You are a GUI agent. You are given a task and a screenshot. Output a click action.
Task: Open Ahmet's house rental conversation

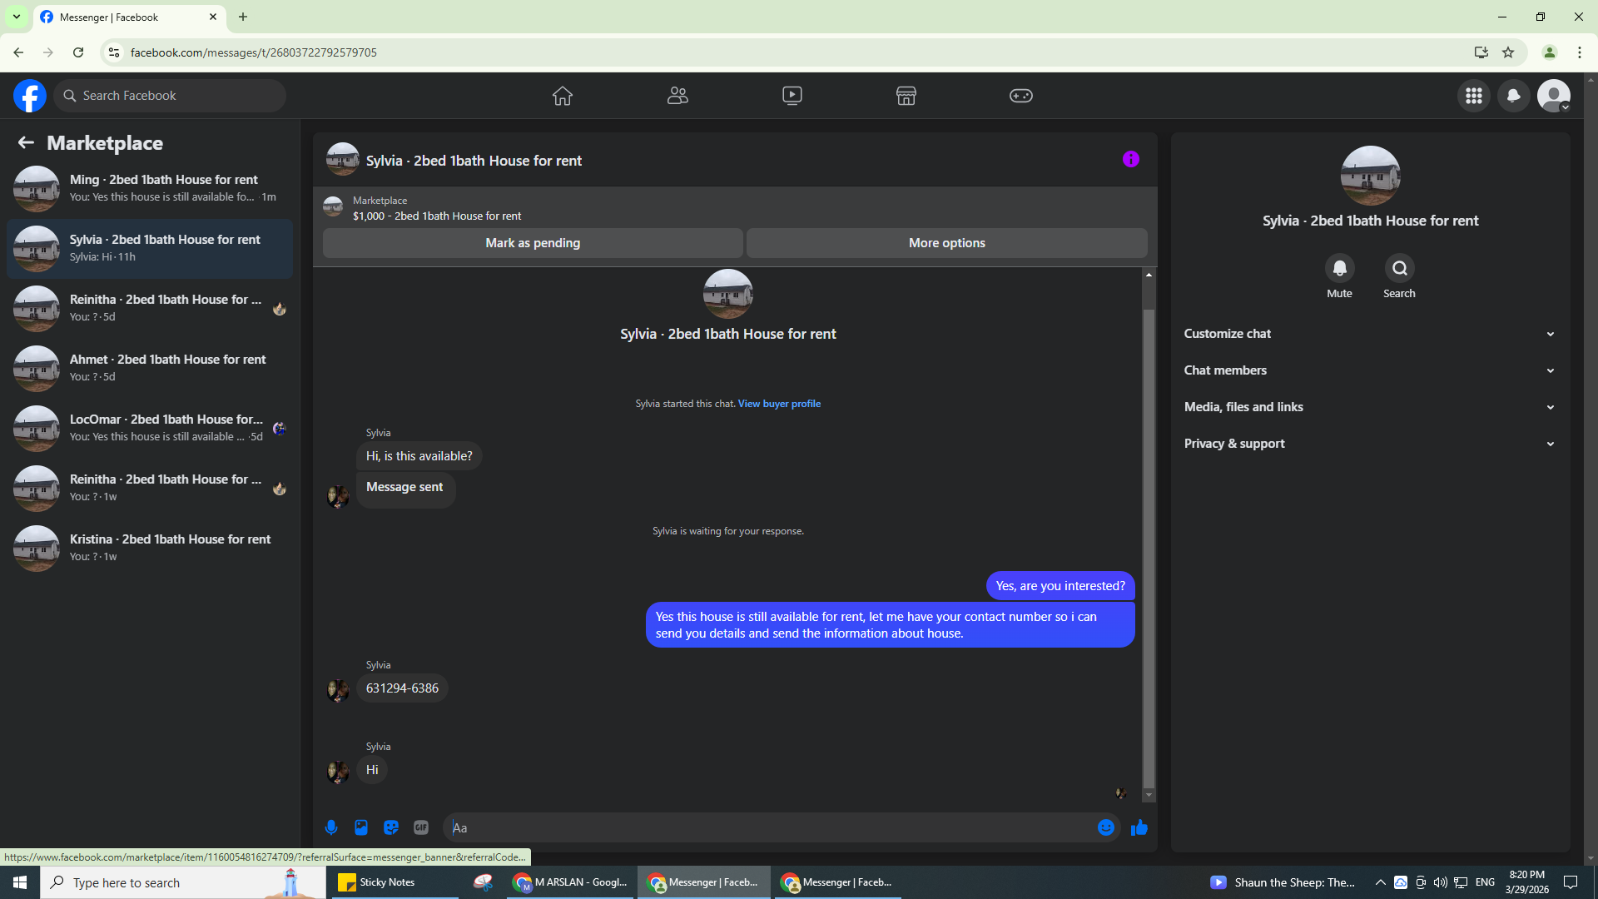(150, 369)
